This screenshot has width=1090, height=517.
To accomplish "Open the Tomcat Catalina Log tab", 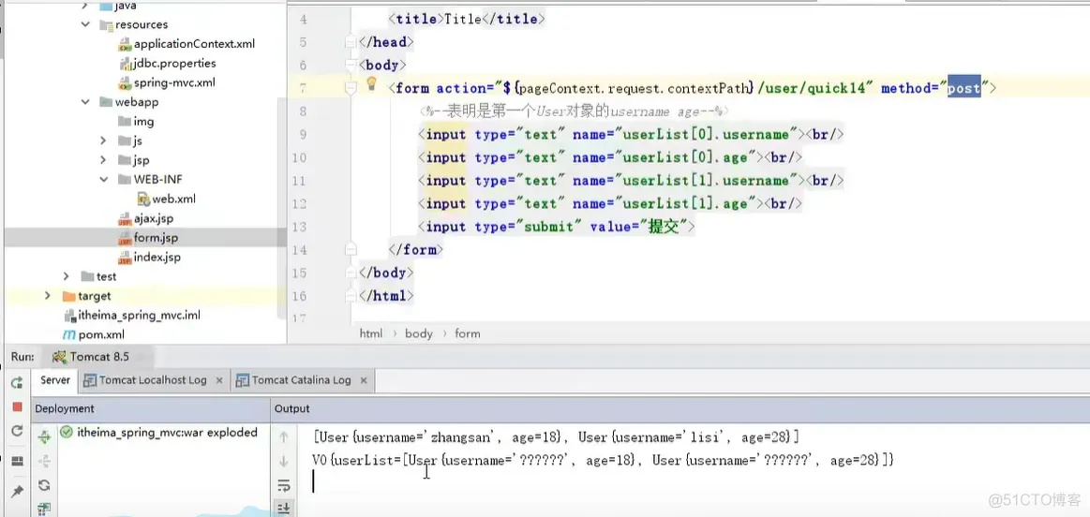I will [x=302, y=380].
